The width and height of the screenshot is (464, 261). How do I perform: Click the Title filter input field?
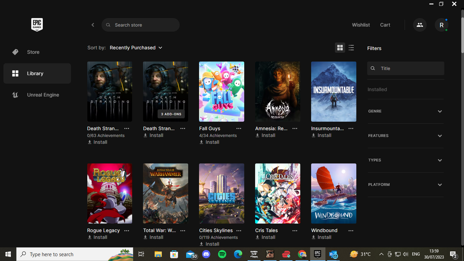tap(406, 68)
